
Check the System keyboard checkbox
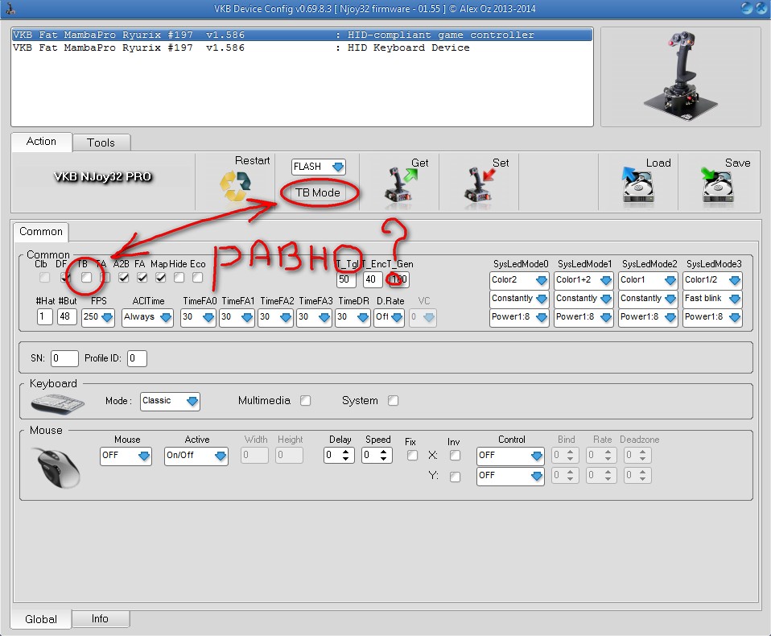pyautogui.click(x=393, y=401)
